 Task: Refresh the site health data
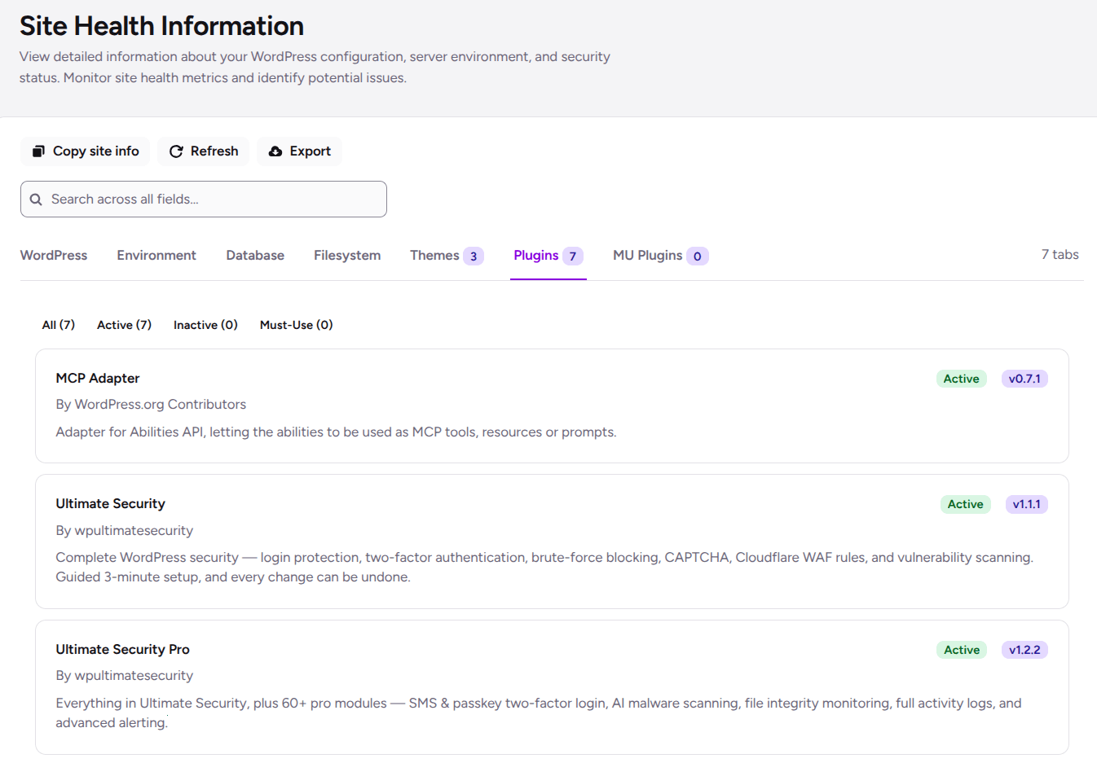203,151
